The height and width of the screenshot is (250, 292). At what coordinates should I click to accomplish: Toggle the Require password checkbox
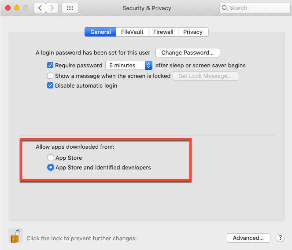point(50,65)
